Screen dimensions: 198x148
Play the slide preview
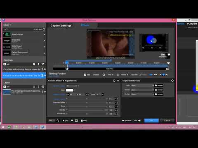[66, 120]
